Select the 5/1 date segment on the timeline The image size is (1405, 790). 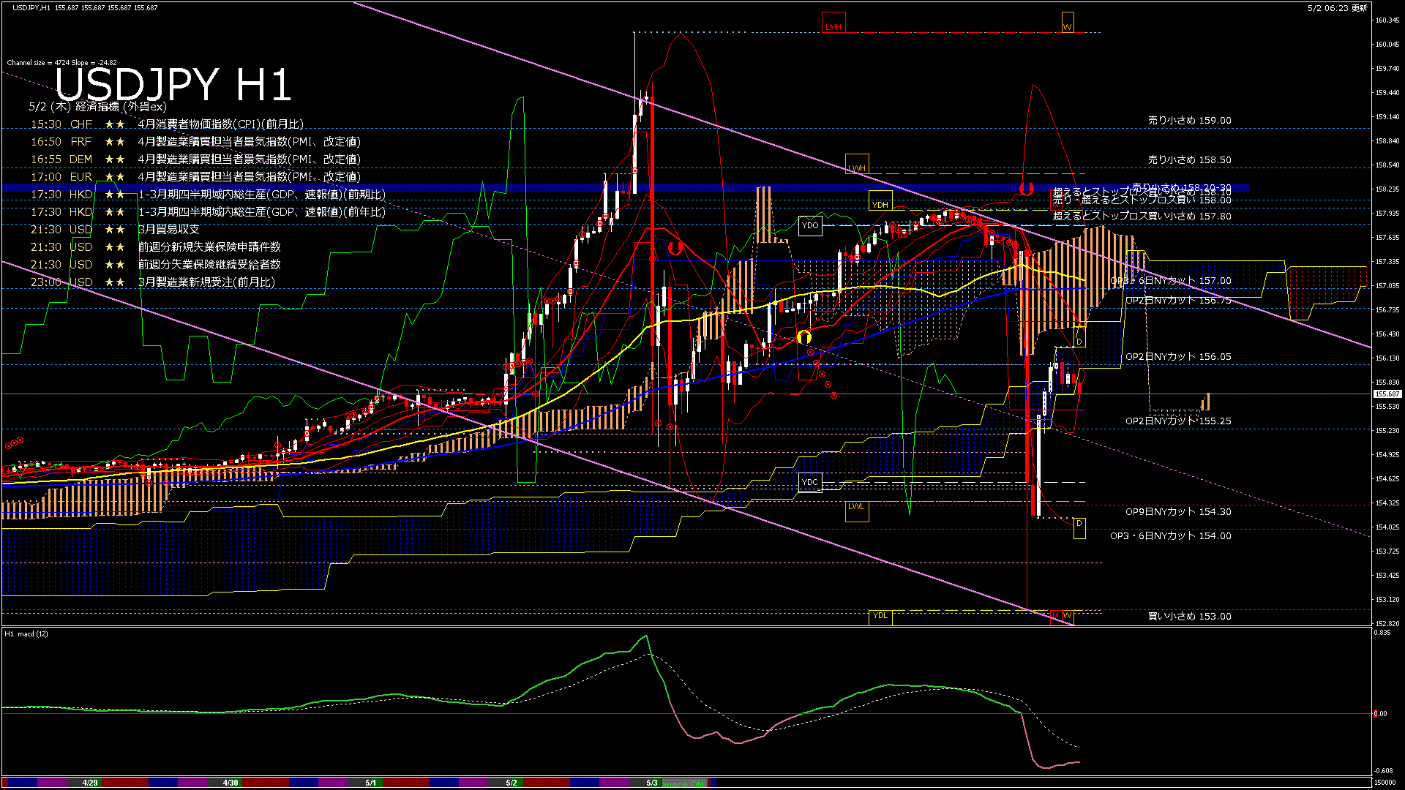click(371, 783)
